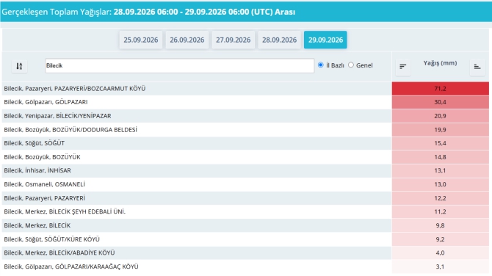
Task: Open the 25.09.2026 date tab
Action: [140, 40]
